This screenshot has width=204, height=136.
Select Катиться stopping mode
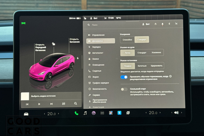pyautogui.click(x=142, y=66)
